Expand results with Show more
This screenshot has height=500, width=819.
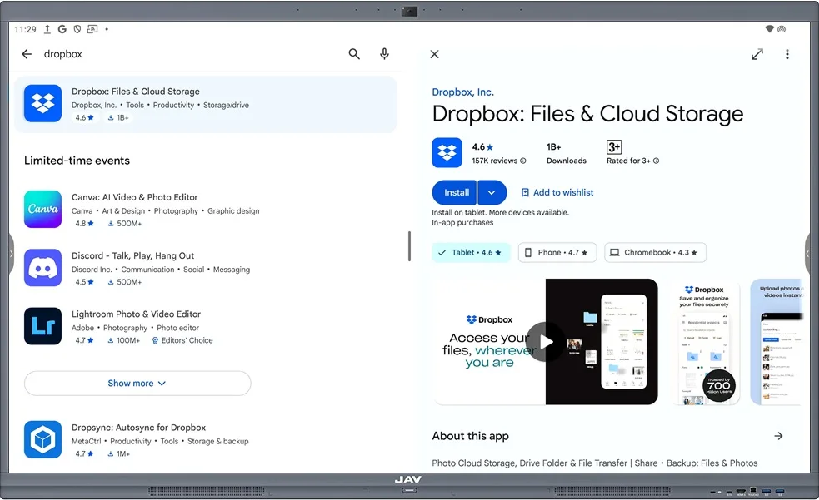137,383
